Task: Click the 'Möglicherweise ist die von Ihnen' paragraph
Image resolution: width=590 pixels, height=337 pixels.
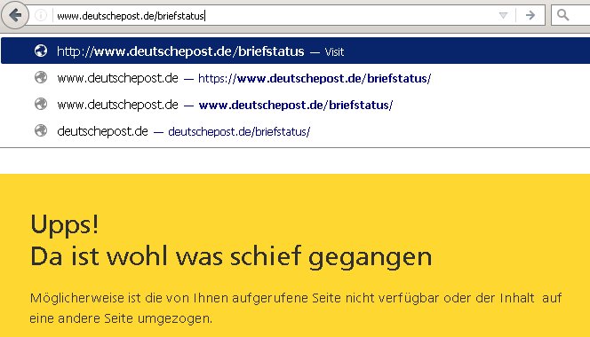Action: pos(296,308)
